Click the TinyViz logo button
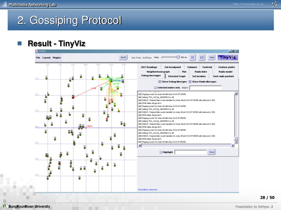This screenshot has width=281, height=210. pyautogui.click(x=228, y=57)
